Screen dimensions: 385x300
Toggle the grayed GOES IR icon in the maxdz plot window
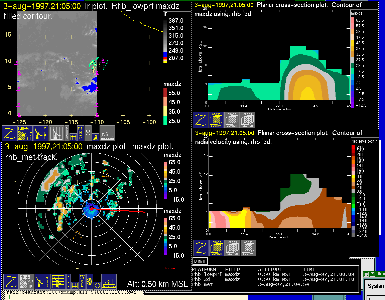[x=26, y=282]
